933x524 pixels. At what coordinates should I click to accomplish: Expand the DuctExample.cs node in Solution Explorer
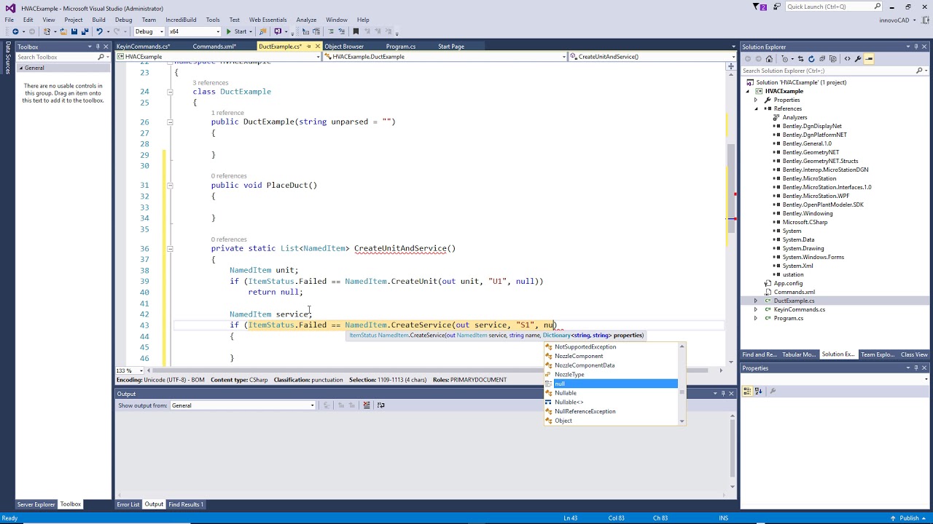[x=756, y=301]
